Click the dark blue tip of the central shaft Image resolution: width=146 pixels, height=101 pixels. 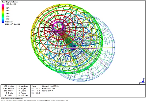[74, 48]
